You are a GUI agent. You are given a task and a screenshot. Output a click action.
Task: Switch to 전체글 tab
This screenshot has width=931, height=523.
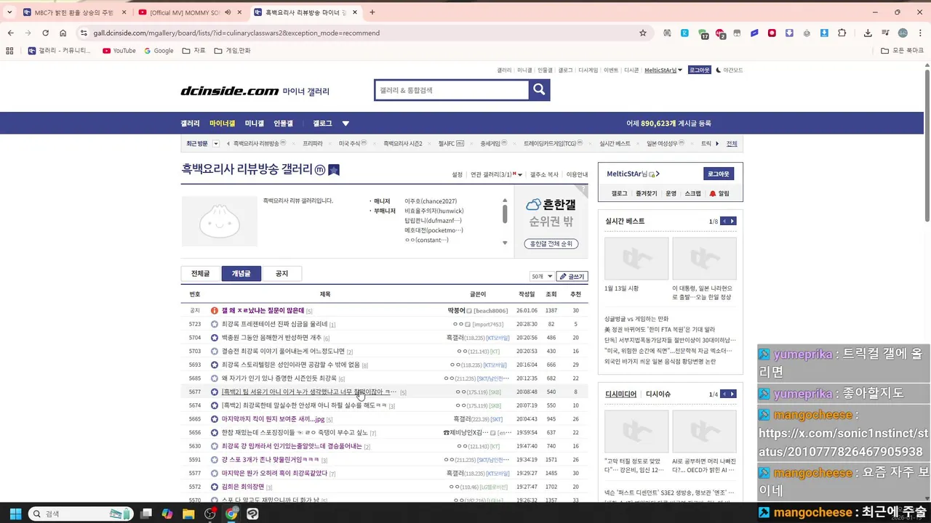[x=200, y=274]
